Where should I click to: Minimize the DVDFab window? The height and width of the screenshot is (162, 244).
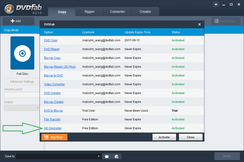click(224, 4)
